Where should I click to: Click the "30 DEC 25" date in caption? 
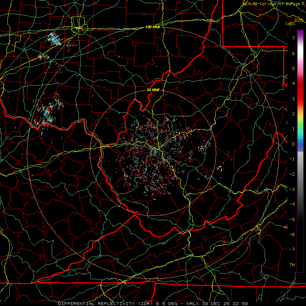[216, 304]
